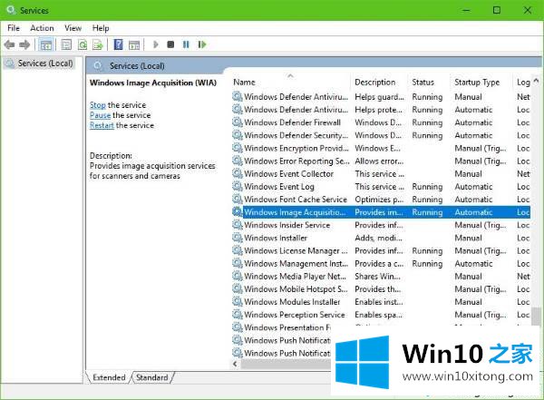The width and height of the screenshot is (544, 400).
Task: Click the horizontal scrollbar left arrow
Action: [235, 364]
